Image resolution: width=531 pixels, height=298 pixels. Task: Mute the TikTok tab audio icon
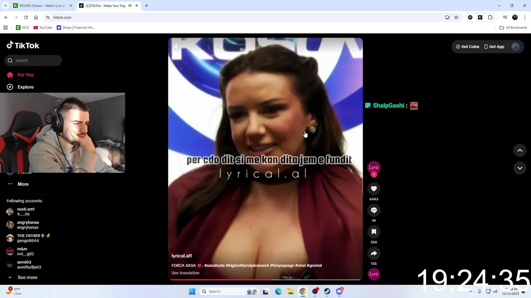pos(130,6)
